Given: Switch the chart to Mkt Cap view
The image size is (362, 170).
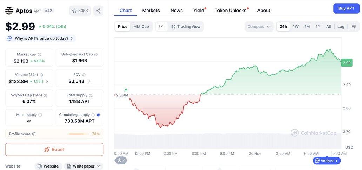Looking at the screenshot, I should pyautogui.click(x=141, y=27).
